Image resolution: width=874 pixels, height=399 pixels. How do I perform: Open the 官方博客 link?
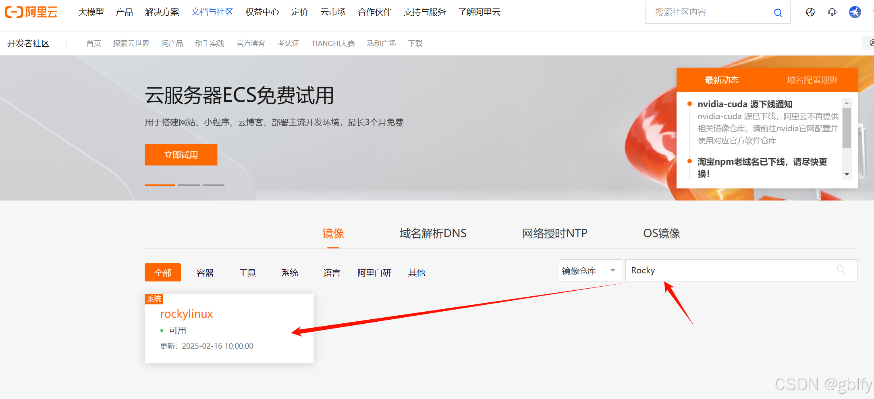251,43
